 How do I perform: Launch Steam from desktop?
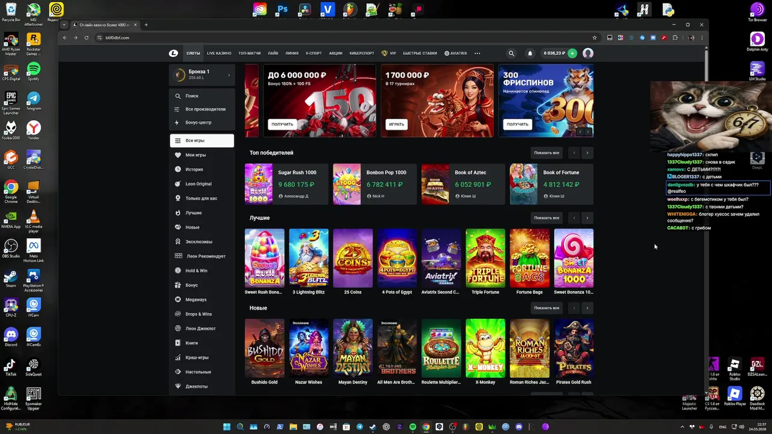pyautogui.click(x=11, y=280)
